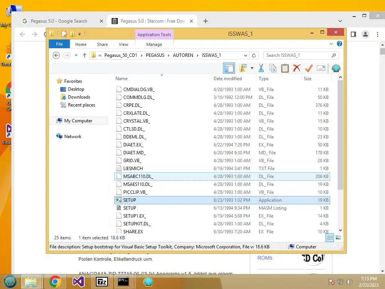This screenshot has width=385, height=289.
Task: Open a new Chrome tab
Action: [x=206, y=21]
